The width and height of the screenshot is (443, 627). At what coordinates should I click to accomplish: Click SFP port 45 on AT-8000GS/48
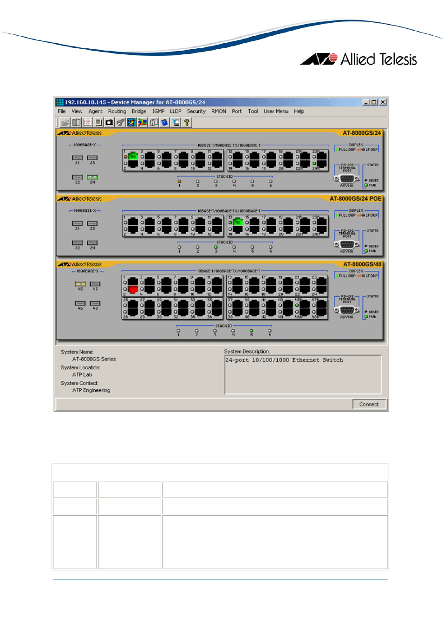(80, 284)
